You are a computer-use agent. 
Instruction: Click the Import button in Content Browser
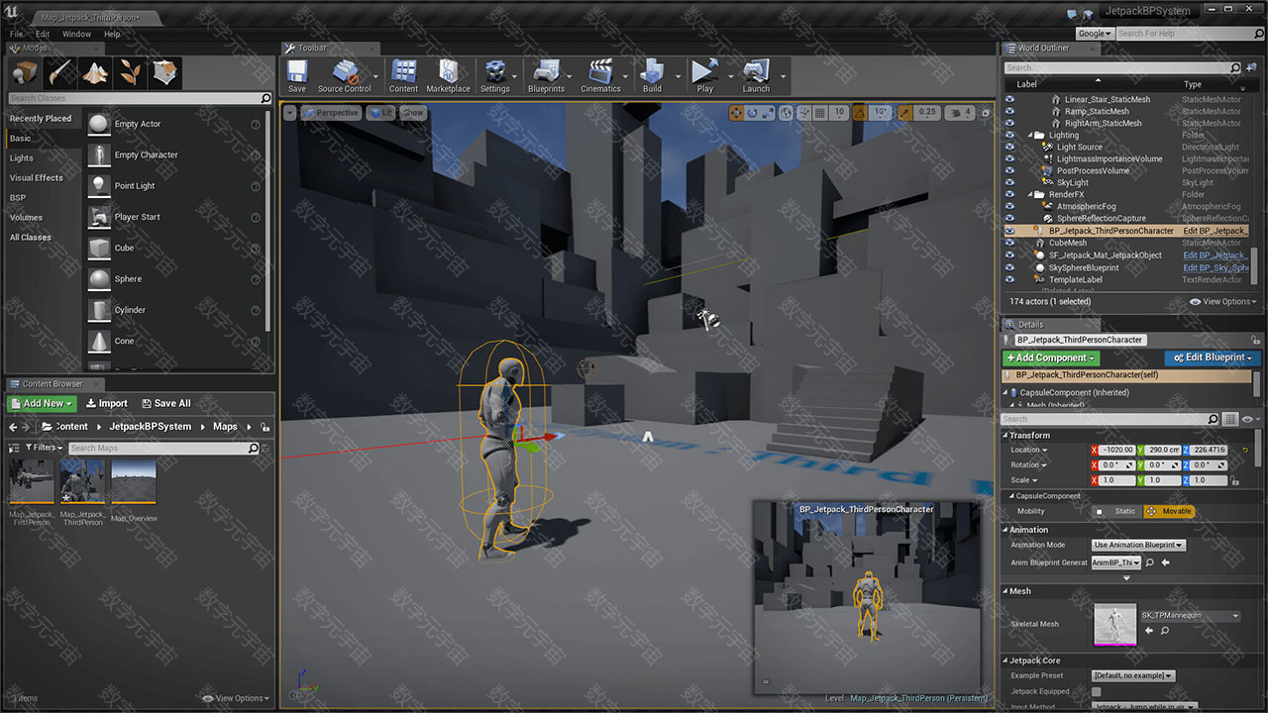tap(107, 403)
